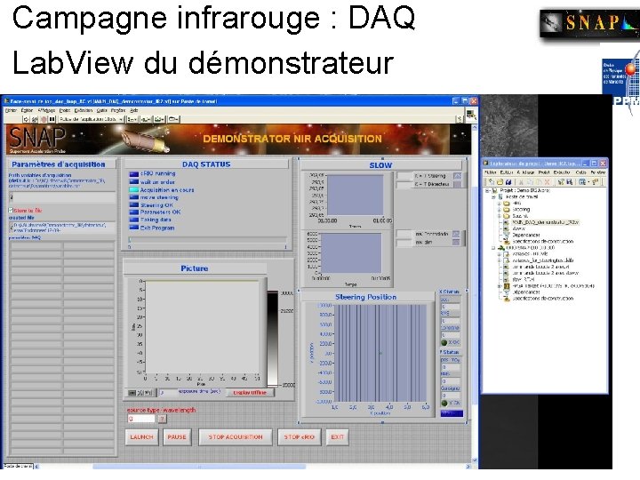
Task: Open the Affichage menu in the main window
Action: pyautogui.click(x=46, y=110)
